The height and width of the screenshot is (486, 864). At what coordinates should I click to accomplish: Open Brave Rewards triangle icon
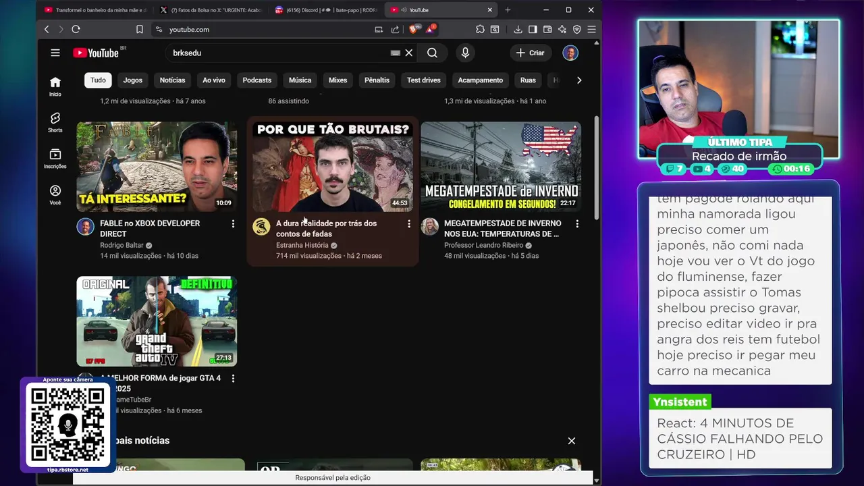click(x=431, y=29)
